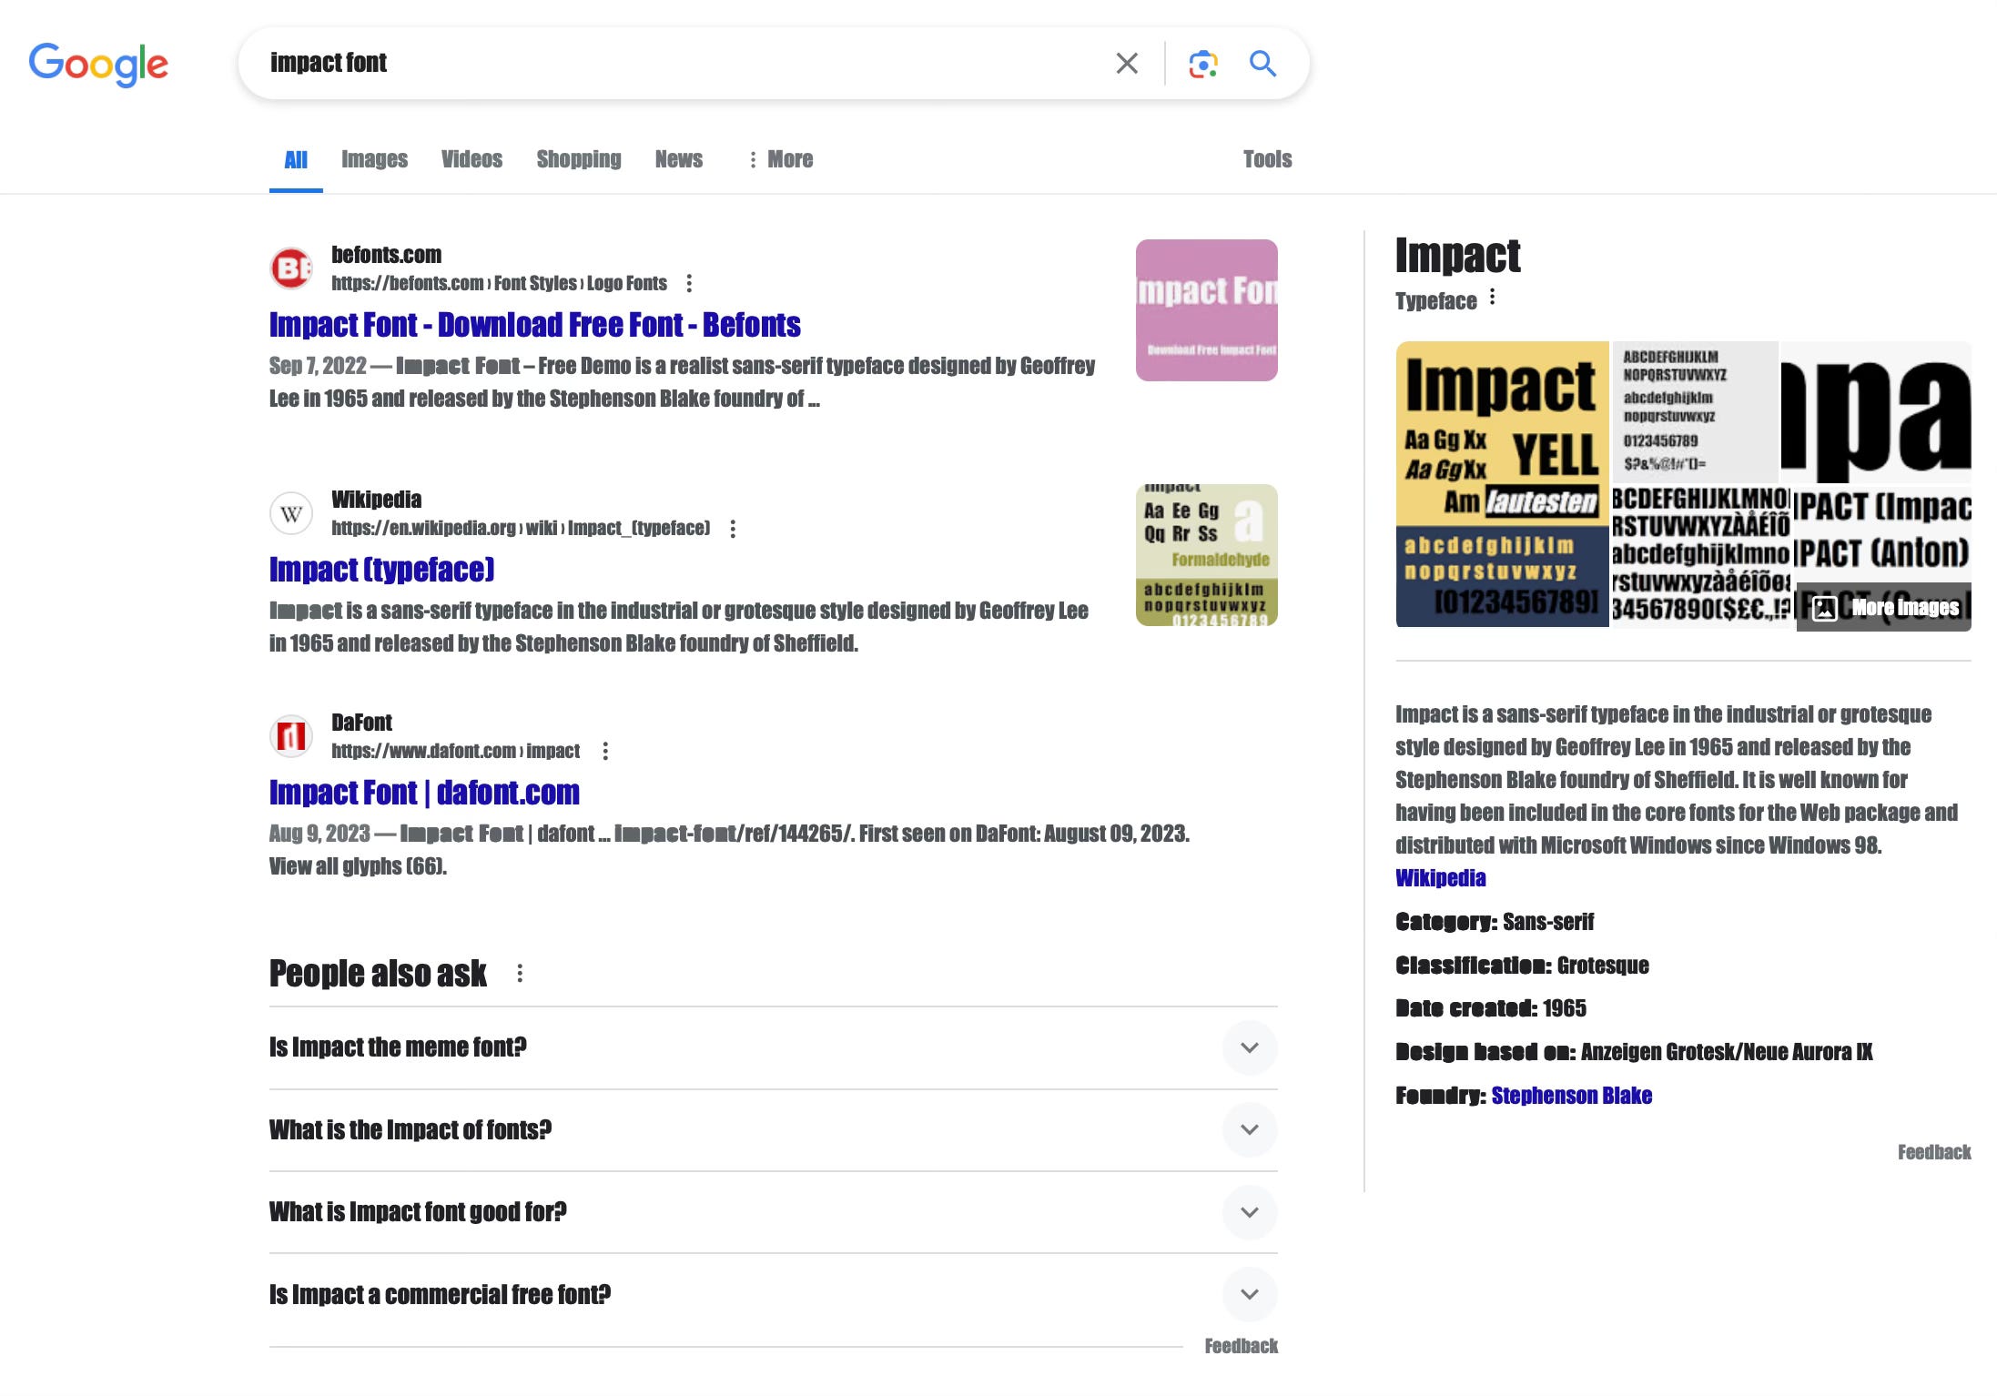Switch to the News tab
Screen dimensions: 1997x1396
(x=679, y=159)
